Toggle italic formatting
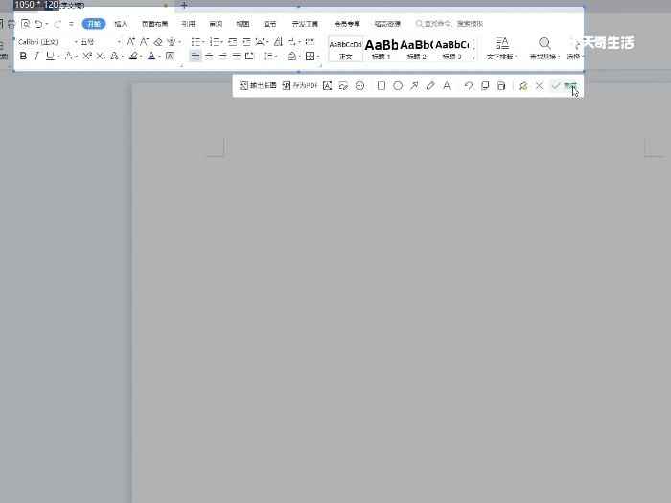The image size is (671, 503). point(36,56)
